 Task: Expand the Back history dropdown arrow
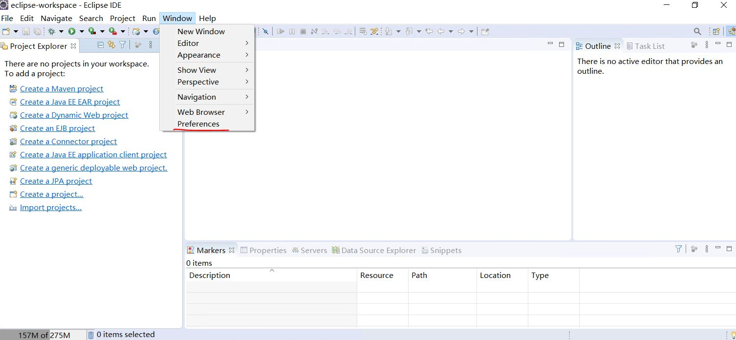[x=451, y=31]
